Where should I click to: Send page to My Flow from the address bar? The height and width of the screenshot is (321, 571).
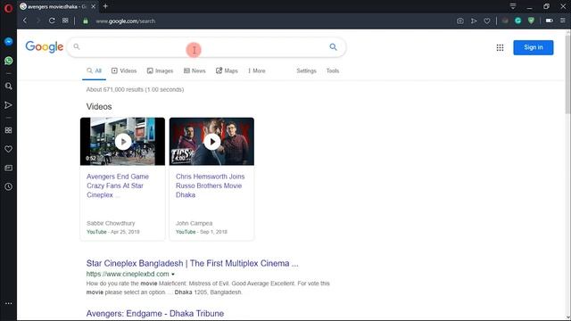click(x=474, y=21)
